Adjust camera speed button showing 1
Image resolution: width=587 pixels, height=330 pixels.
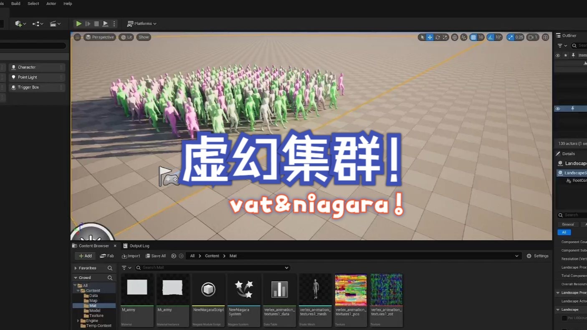(533, 37)
